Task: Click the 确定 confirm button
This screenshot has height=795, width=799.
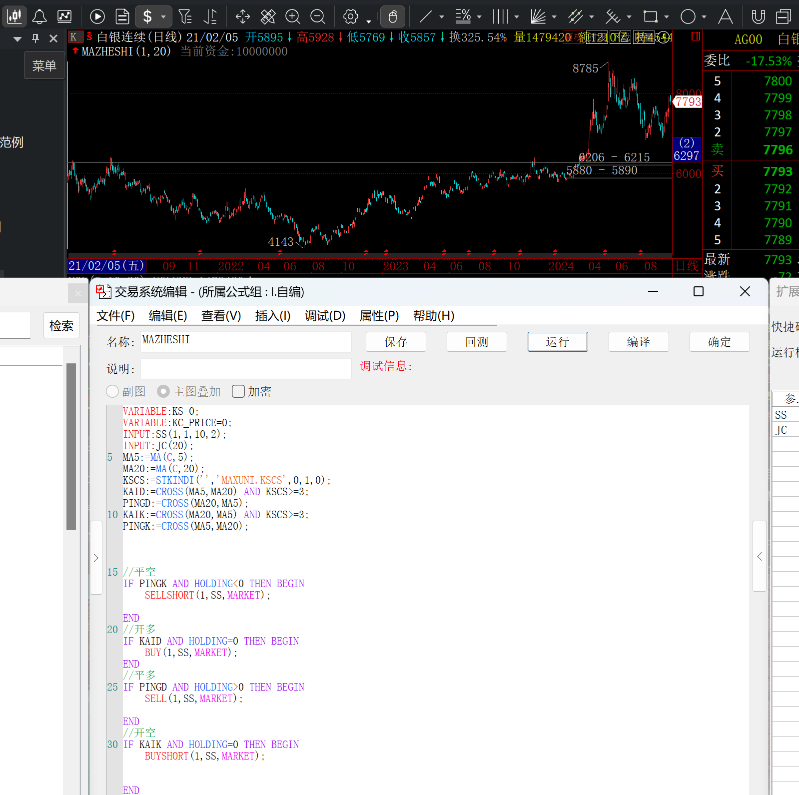Action: [720, 342]
